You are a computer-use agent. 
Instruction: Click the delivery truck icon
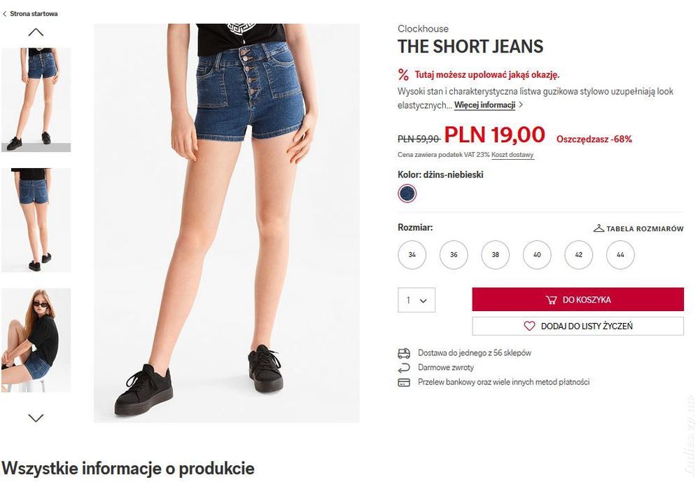(x=404, y=353)
